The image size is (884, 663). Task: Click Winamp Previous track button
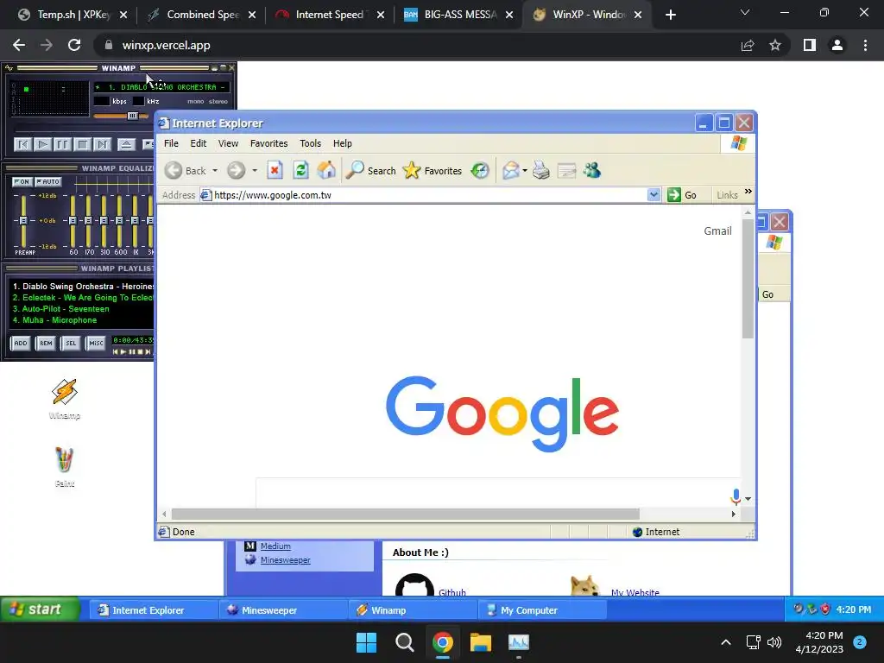click(22, 145)
